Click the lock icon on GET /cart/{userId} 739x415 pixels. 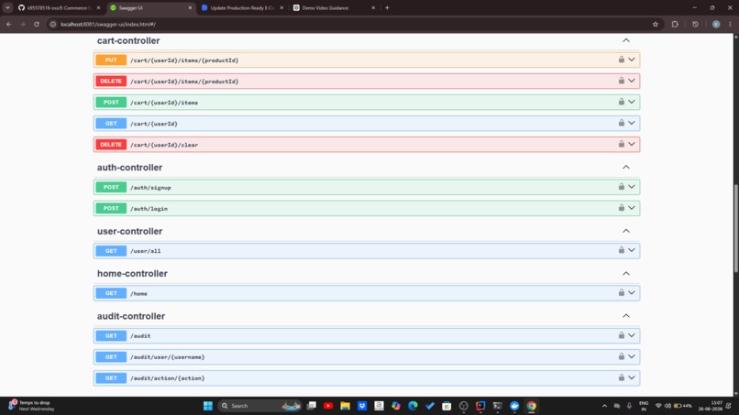coord(621,123)
